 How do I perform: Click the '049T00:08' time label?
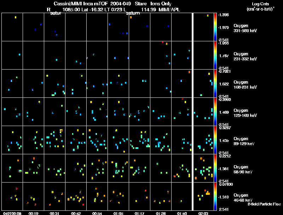click(x=12, y=213)
